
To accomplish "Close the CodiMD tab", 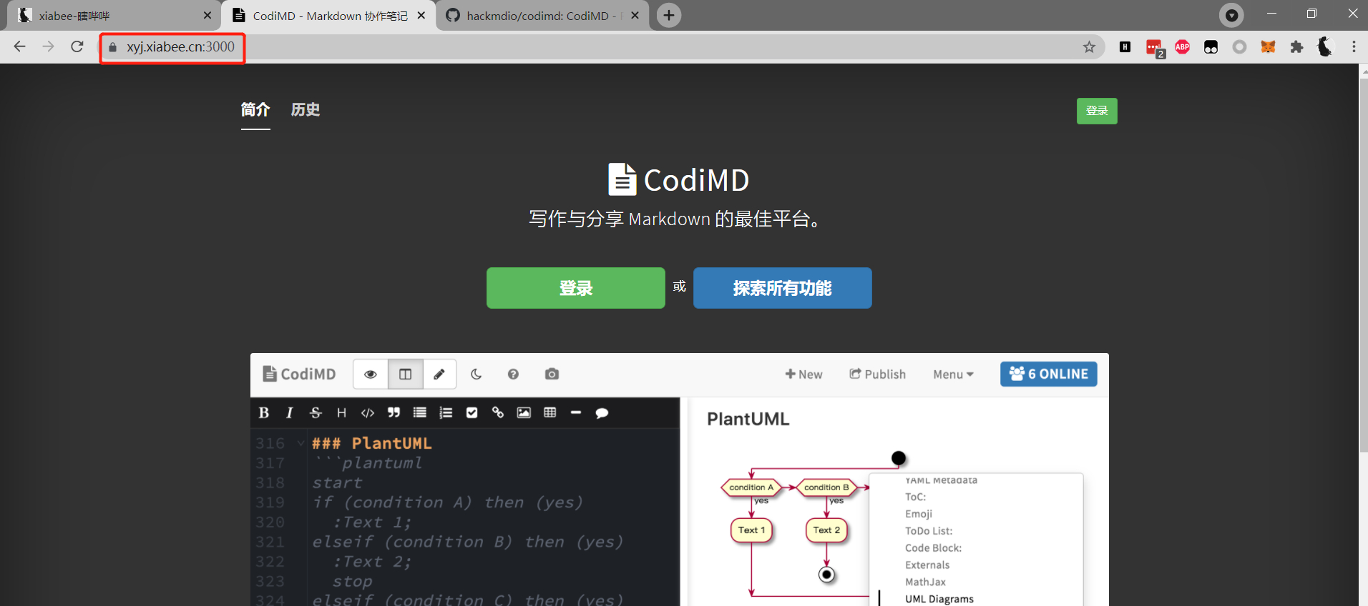I will click(421, 15).
